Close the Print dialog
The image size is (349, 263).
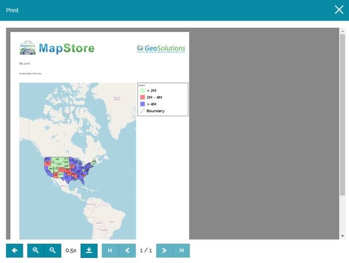339,10
